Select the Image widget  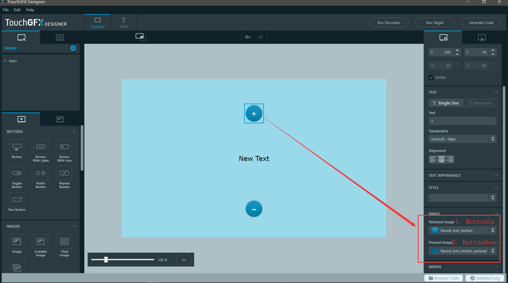point(17,244)
